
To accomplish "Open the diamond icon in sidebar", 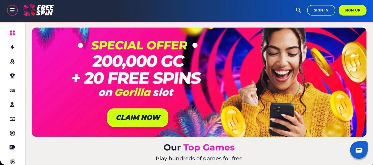I will click(12, 161).
